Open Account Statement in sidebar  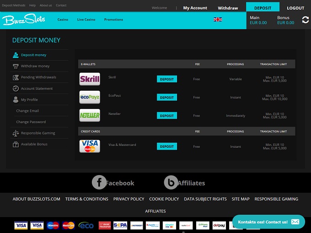click(37, 88)
